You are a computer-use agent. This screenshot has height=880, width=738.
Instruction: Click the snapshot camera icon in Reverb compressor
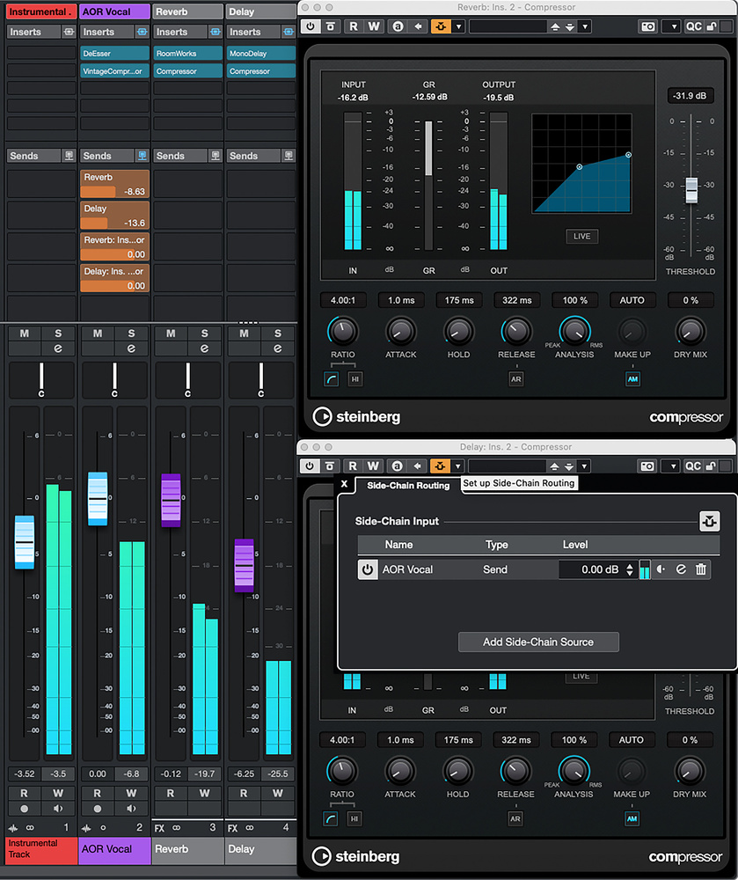(x=647, y=26)
